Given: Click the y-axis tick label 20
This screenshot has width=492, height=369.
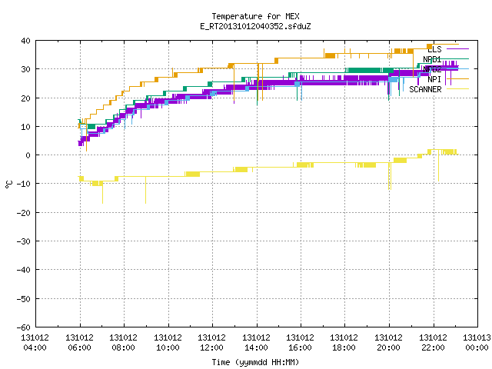Looking at the screenshot, I should click(x=25, y=98).
